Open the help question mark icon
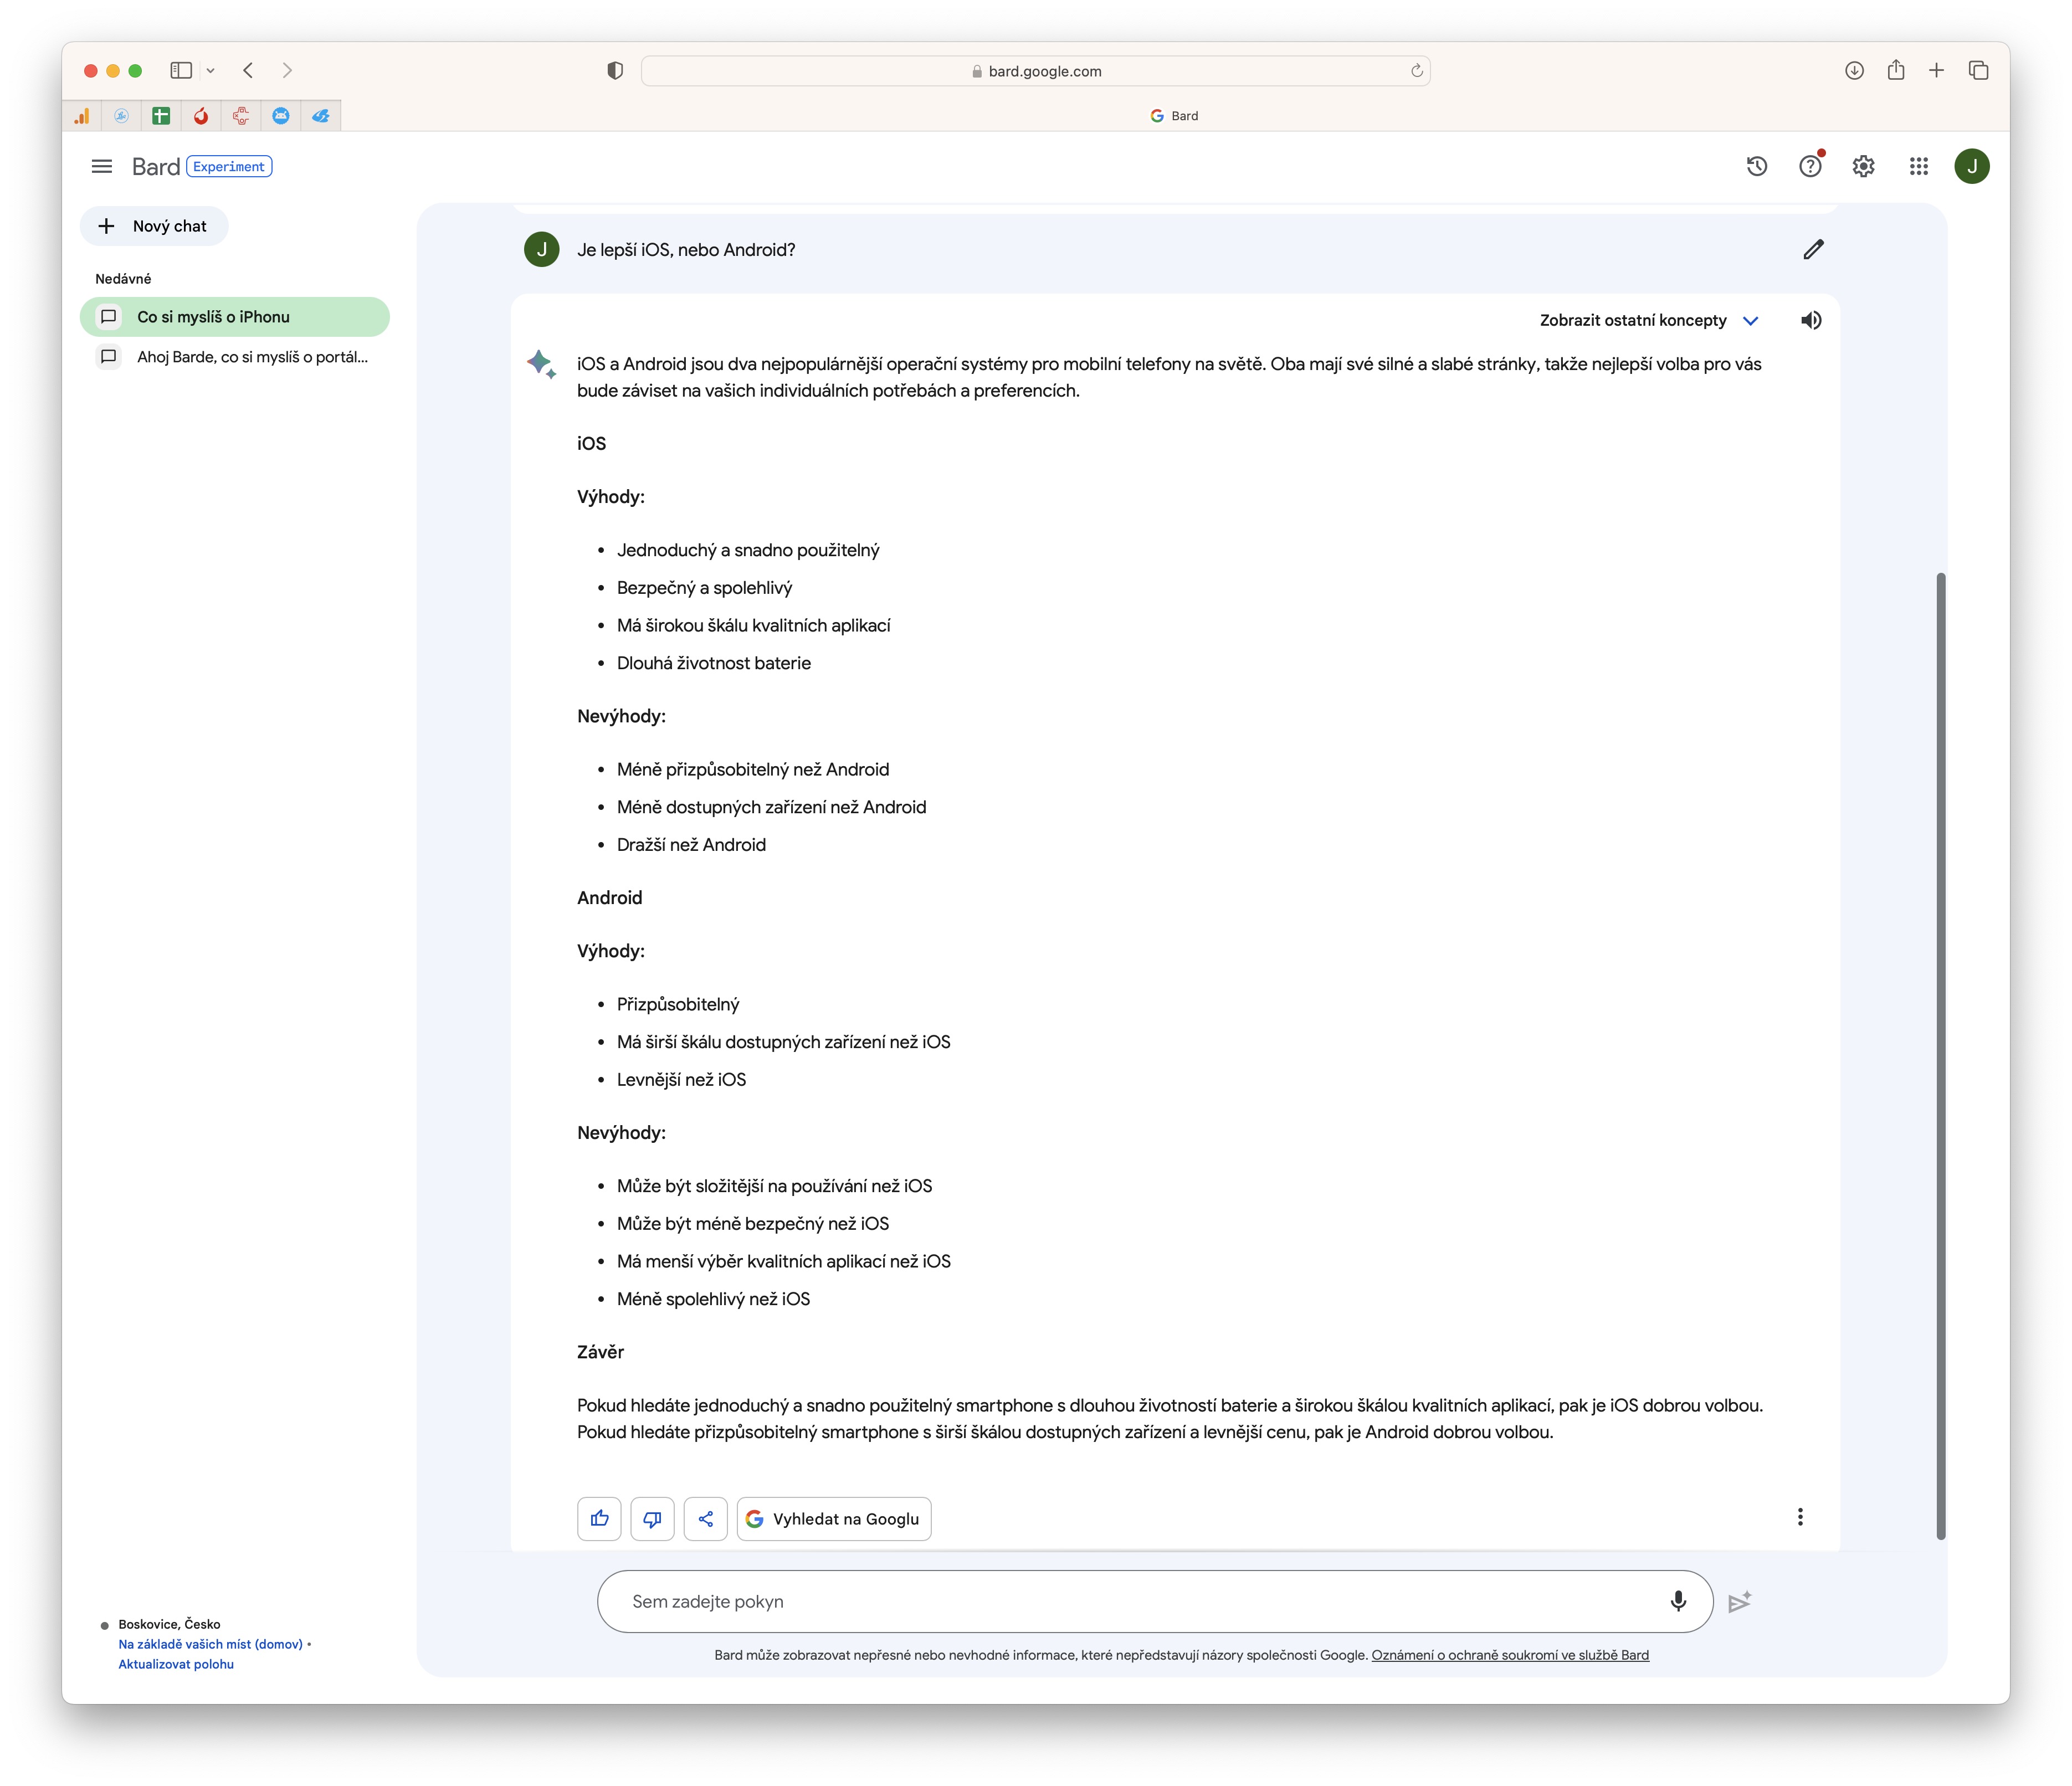This screenshot has height=1786, width=2072. (1810, 166)
